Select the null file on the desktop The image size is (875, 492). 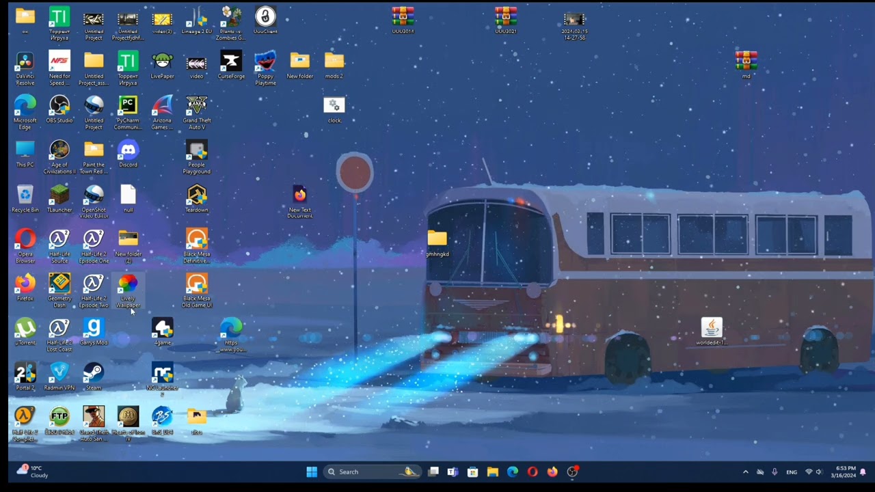[128, 199]
